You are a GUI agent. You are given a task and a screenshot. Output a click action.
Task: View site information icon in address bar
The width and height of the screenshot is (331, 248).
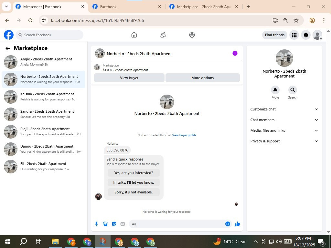[44, 20]
